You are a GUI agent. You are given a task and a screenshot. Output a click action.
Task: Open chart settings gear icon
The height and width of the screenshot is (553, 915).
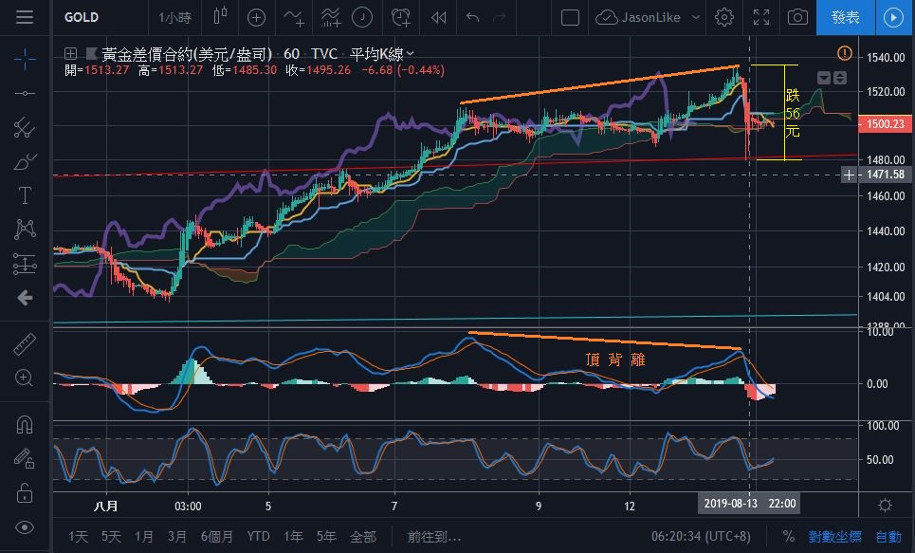point(724,17)
